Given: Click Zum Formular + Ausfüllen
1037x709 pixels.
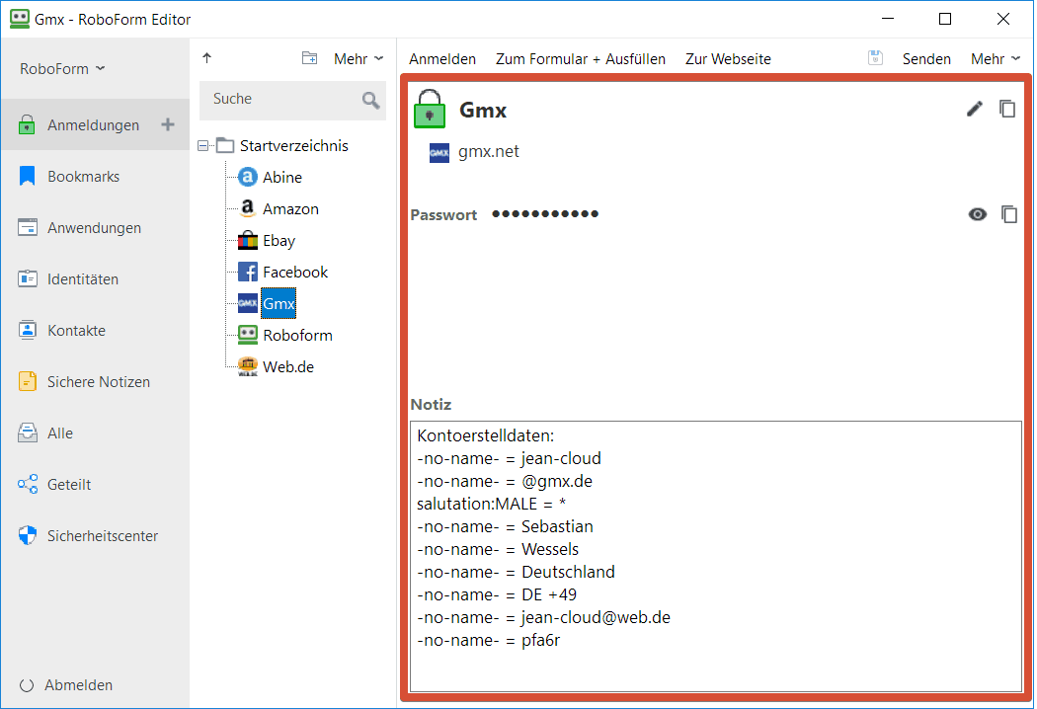Looking at the screenshot, I should [x=581, y=59].
